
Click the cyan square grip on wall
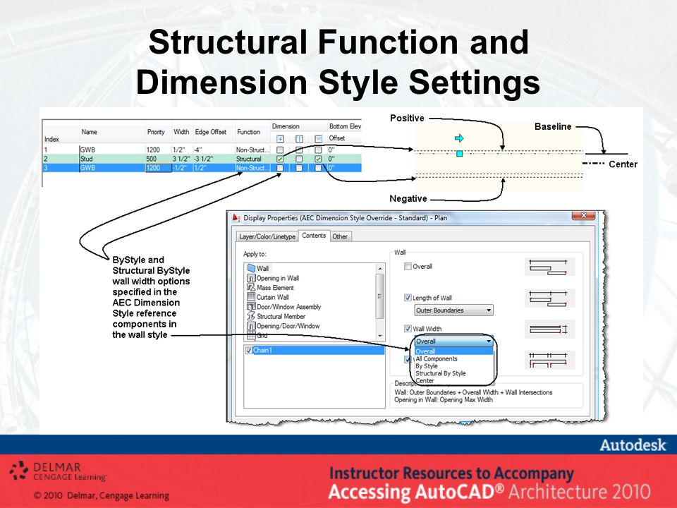click(459, 153)
